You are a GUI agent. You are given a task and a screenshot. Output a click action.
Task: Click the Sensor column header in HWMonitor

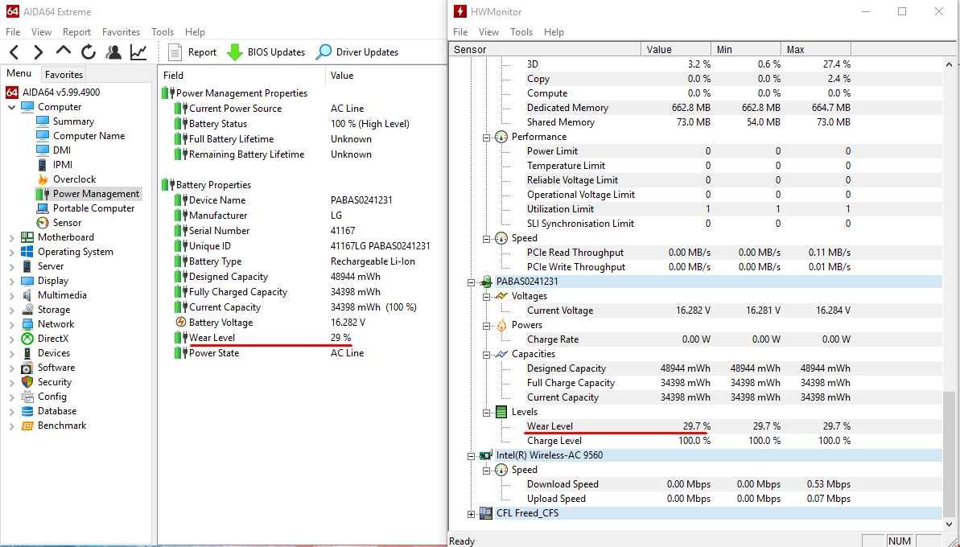point(546,50)
